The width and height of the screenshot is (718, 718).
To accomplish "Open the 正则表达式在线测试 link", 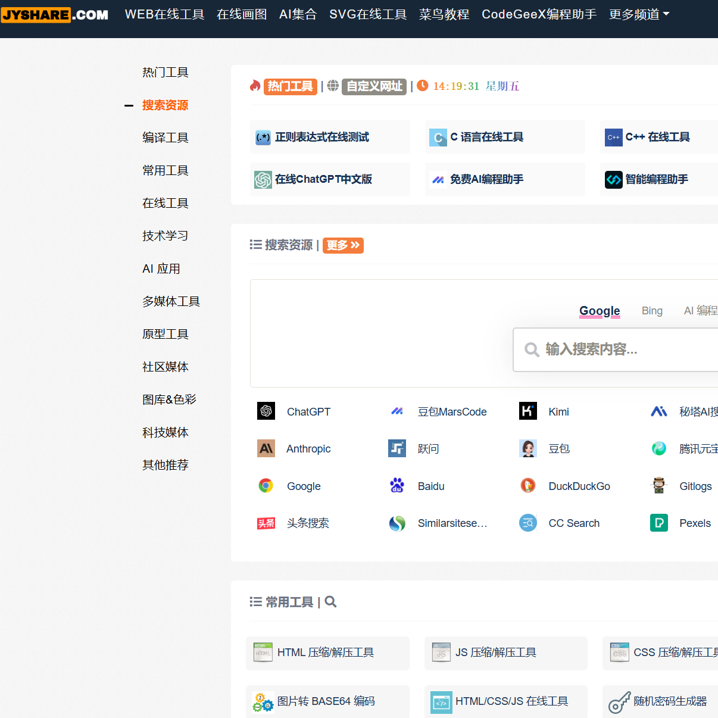I will point(322,138).
